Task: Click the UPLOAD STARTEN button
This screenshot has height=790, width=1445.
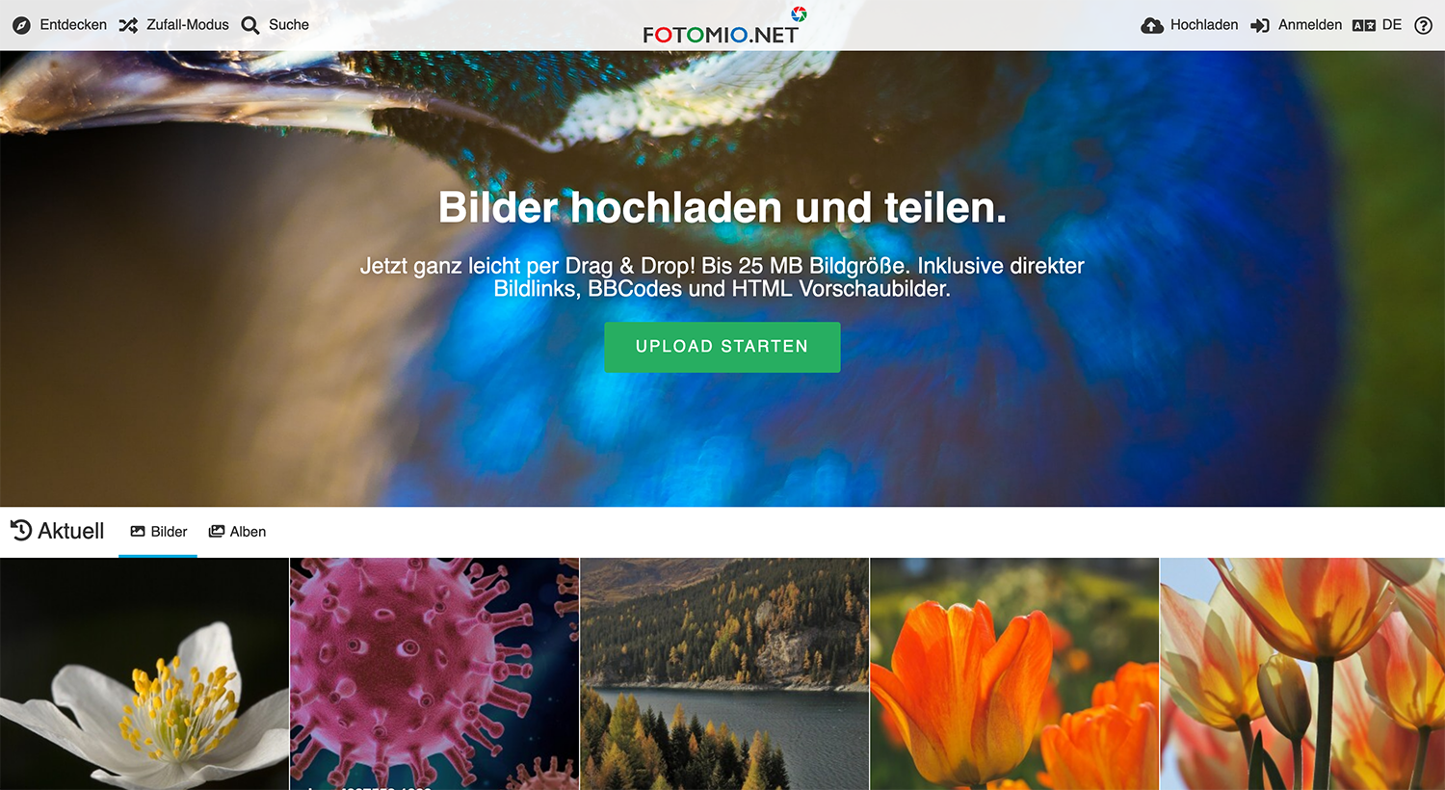Action: click(x=722, y=347)
